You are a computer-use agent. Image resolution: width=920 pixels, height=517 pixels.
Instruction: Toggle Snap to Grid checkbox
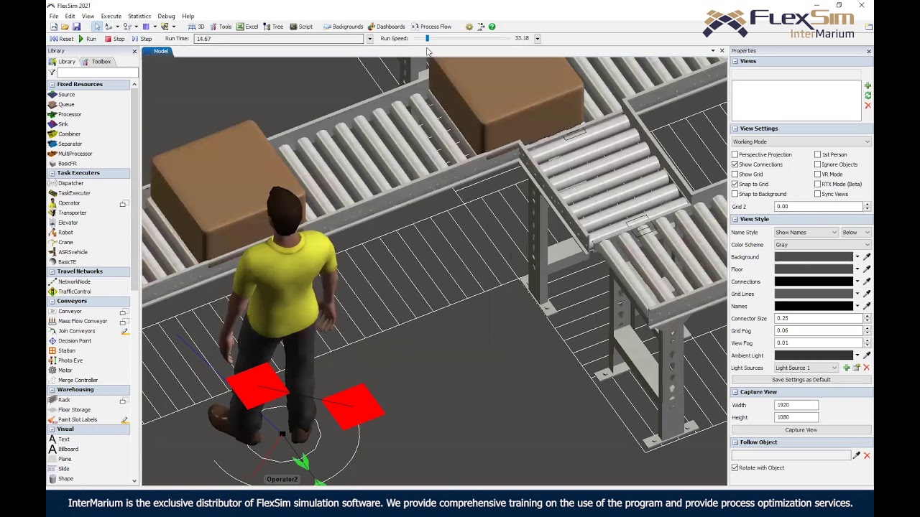pos(735,184)
